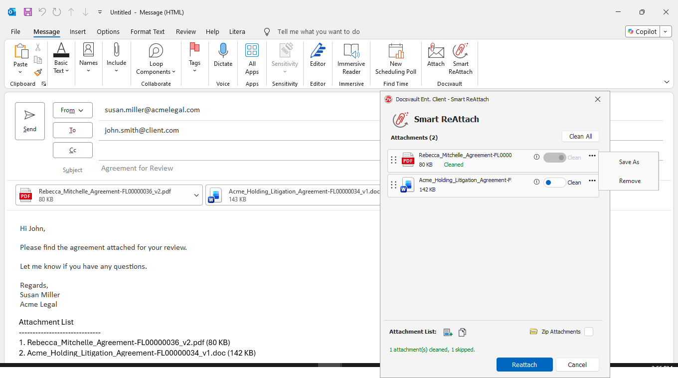Click the Subject field text

137,169
